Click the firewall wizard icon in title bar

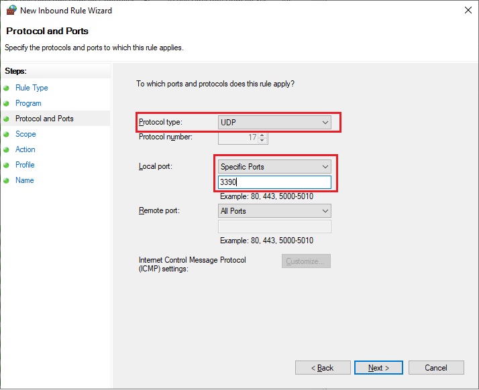click(x=11, y=10)
